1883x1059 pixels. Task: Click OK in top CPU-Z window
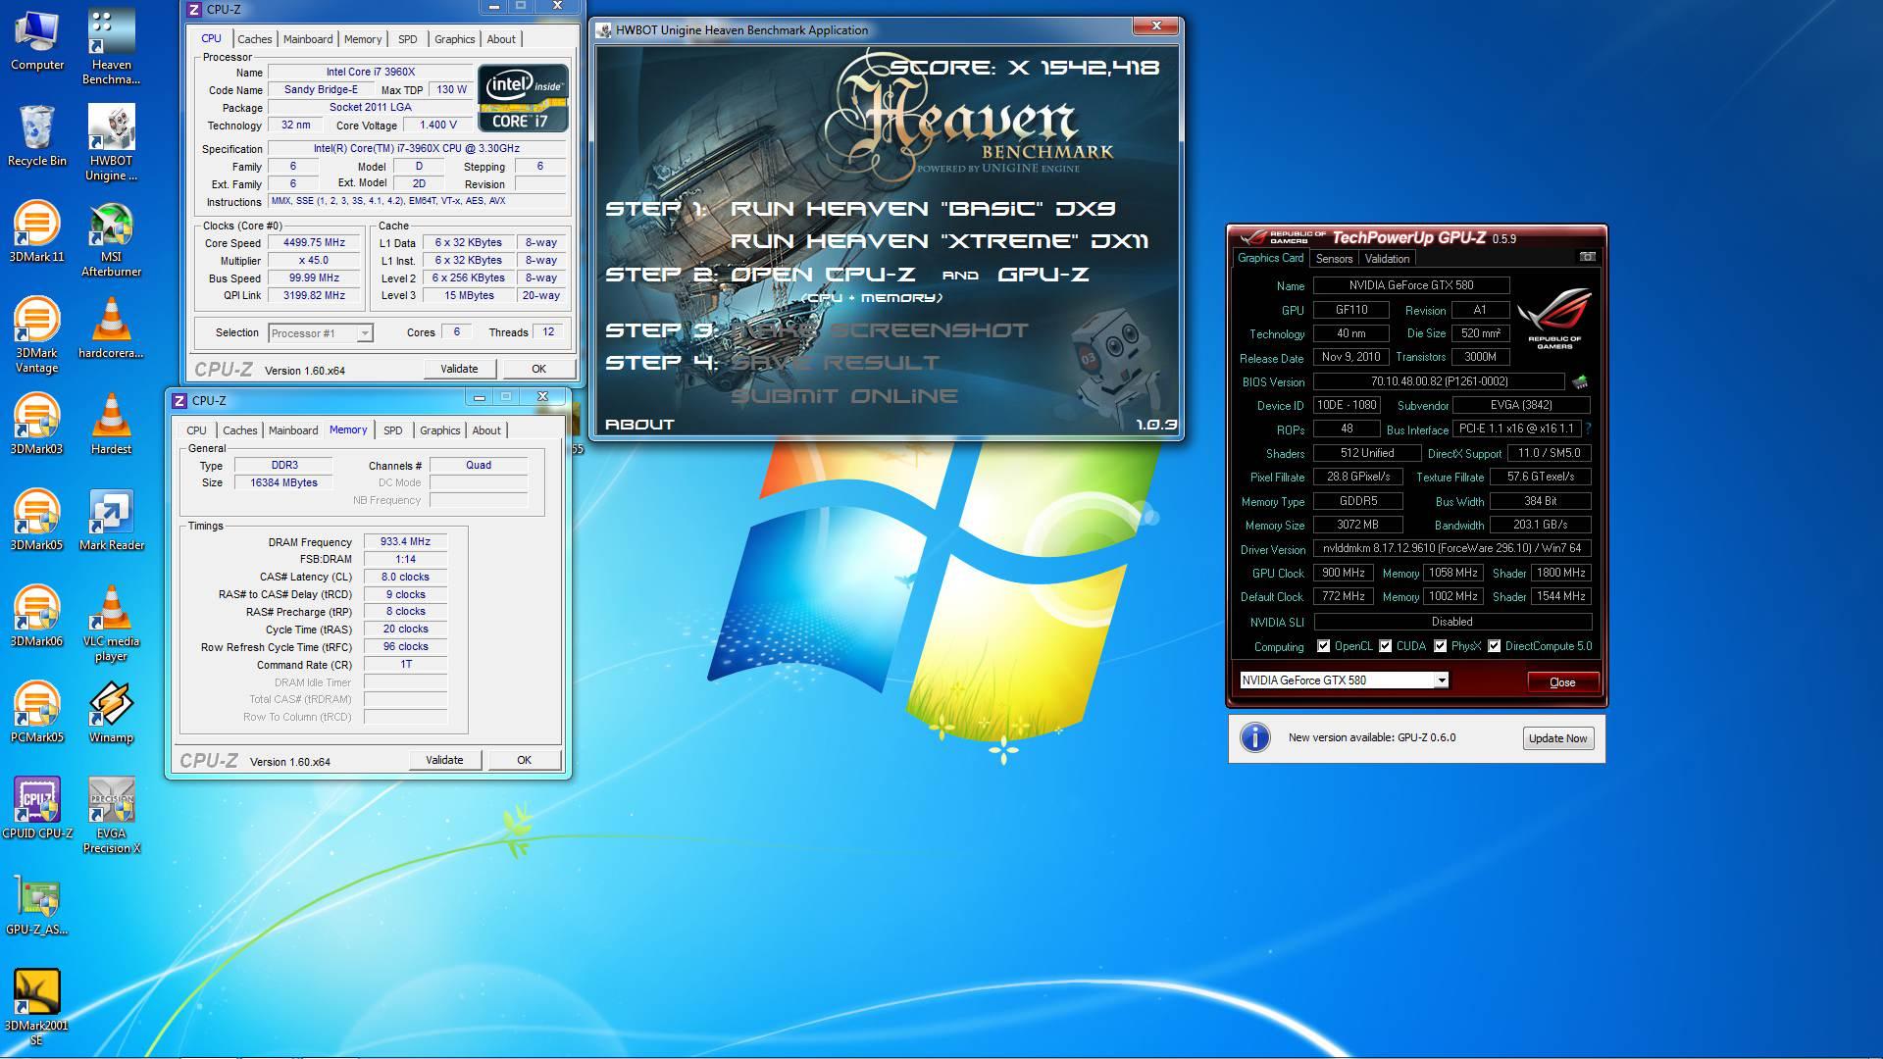538,369
